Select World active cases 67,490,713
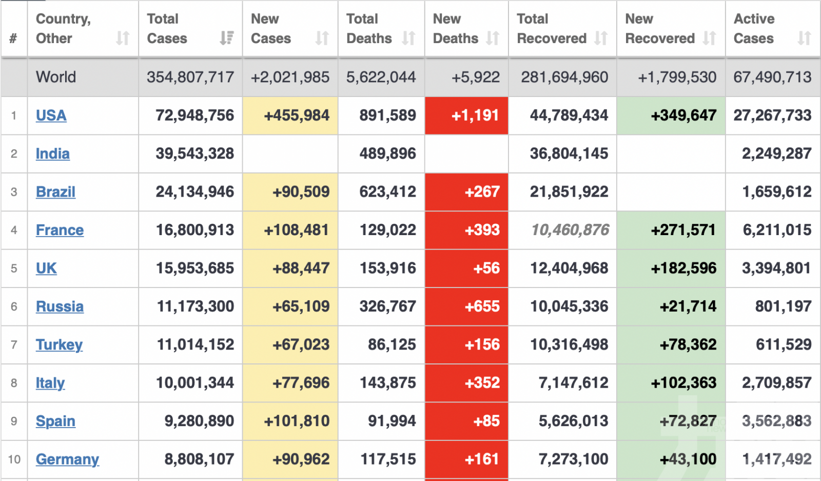Viewport: 821px width, 481px height. 772,77
